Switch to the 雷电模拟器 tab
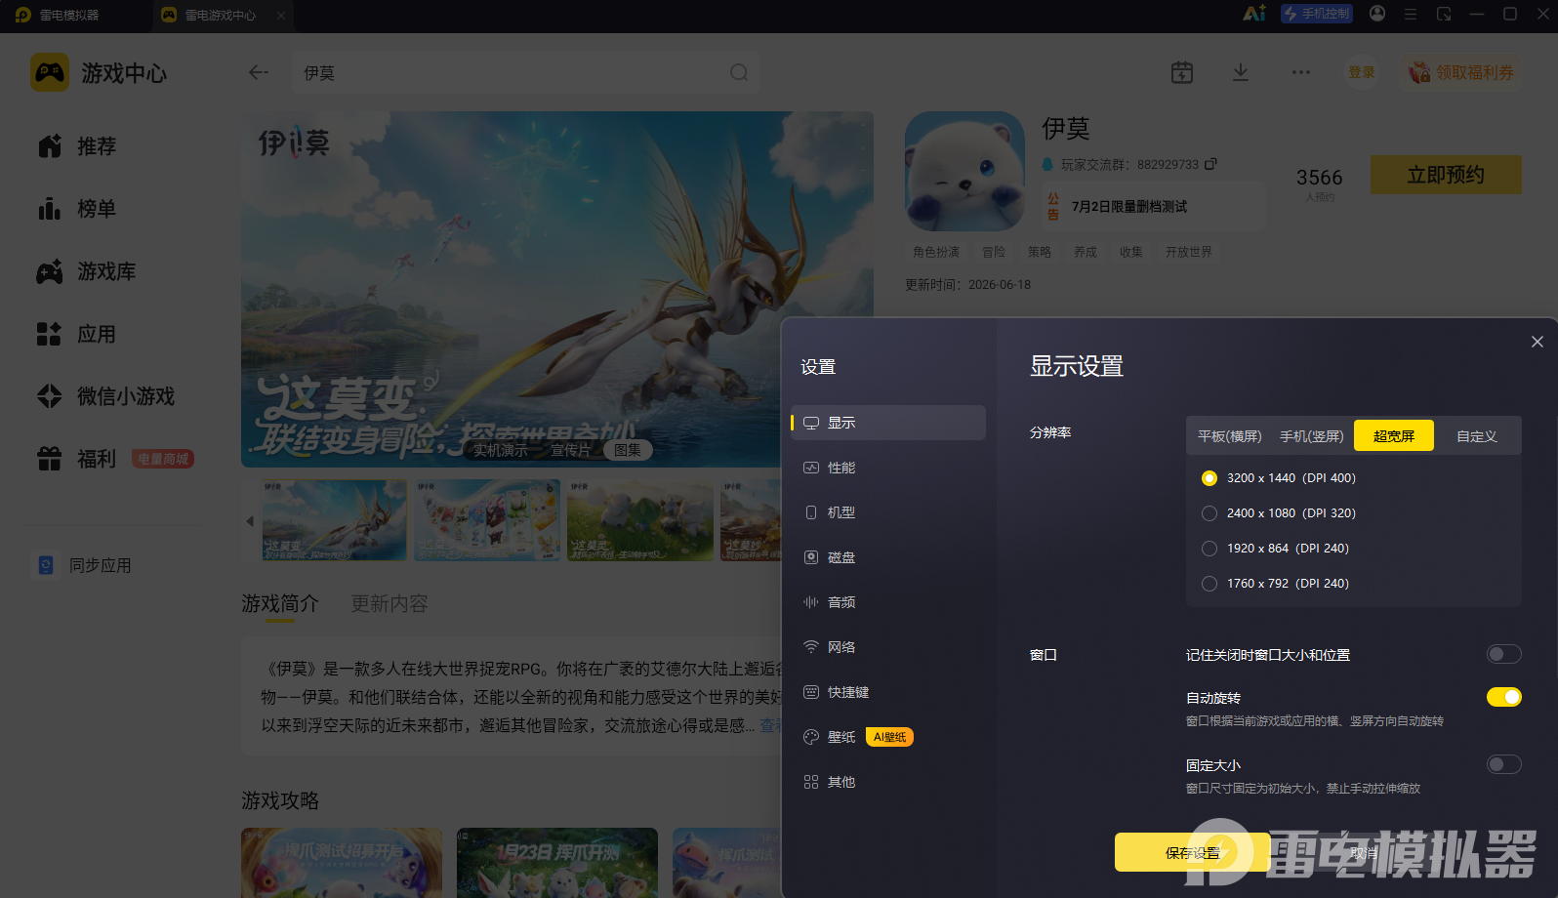 (76, 15)
